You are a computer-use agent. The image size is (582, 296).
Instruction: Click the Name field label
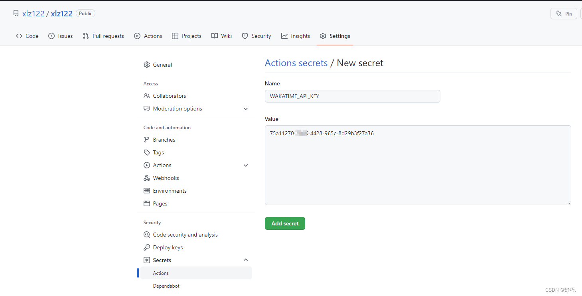click(272, 83)
